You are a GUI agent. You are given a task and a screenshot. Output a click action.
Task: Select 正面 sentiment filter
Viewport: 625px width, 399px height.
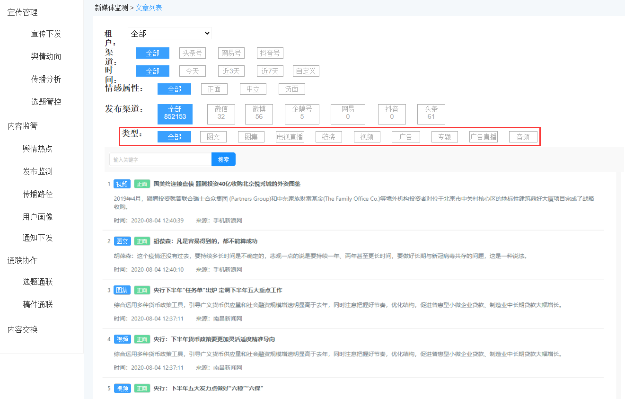click(x=214, y=89)
